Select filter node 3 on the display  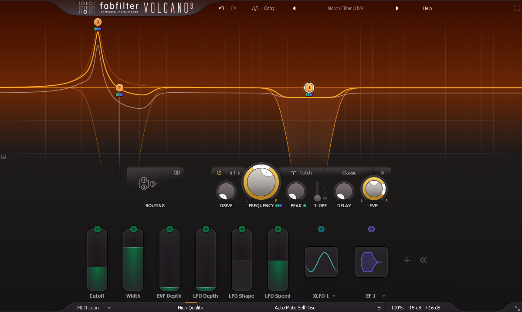tap(98, 22)
